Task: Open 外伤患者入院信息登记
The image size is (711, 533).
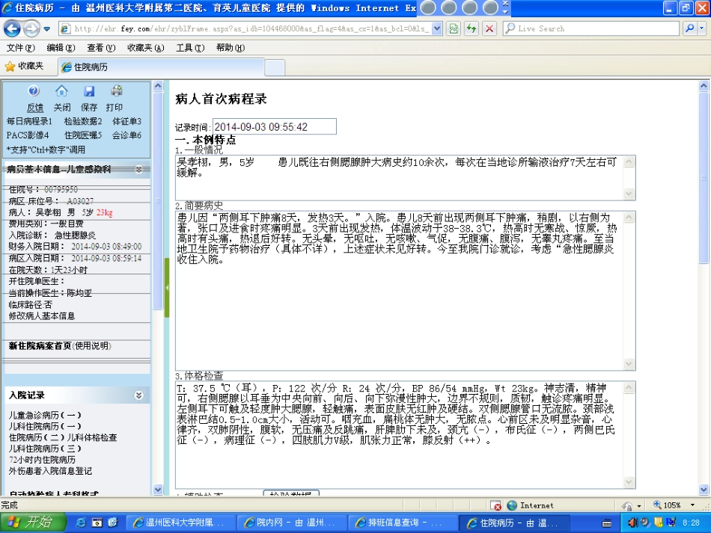Action: [50, 472]
